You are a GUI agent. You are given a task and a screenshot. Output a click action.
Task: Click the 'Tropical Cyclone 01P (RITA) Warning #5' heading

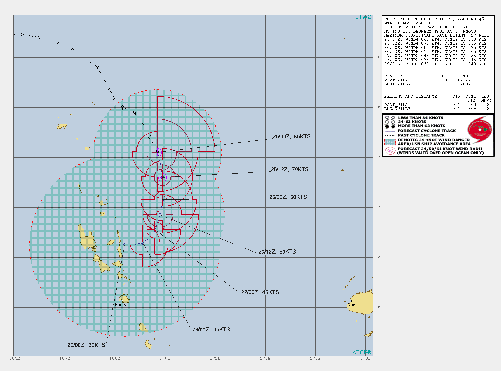434,19
